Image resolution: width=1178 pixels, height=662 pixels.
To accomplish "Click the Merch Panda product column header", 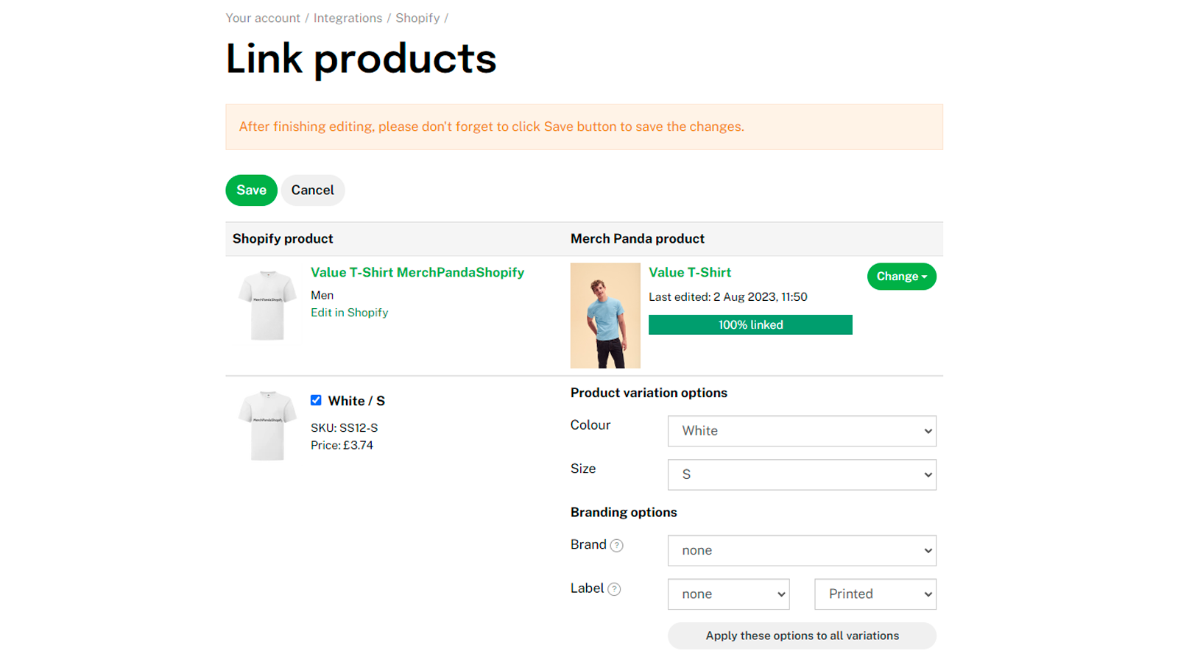I will (x=638, y=238).
